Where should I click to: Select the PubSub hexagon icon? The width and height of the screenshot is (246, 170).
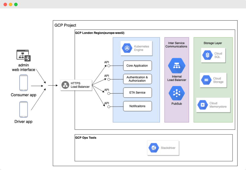177,93
